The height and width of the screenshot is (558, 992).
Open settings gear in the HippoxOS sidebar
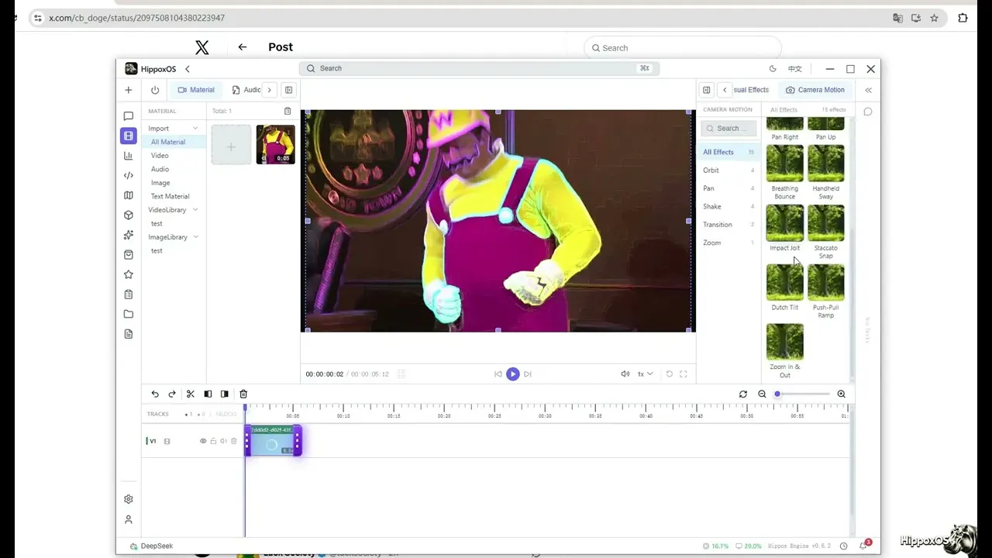(129, 499)
